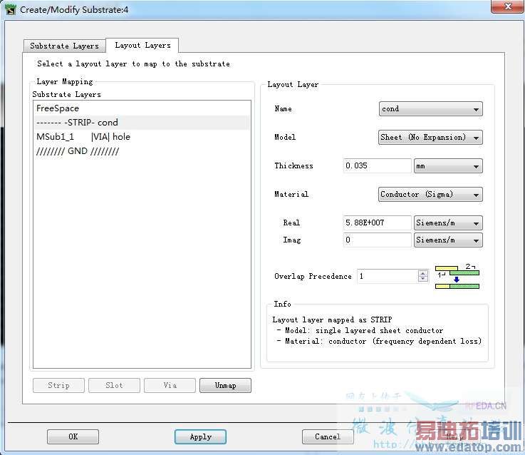The width and height of the screenshot is (525, 455).
Task: Select the STRIP cond layer row
Action: (x=142, y=123)
